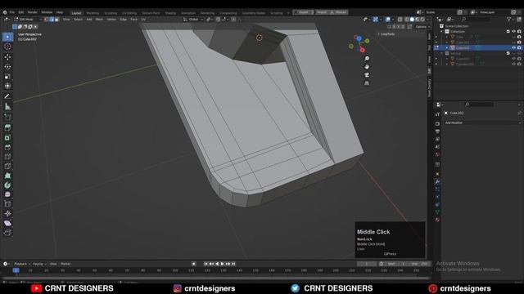
Task: Jump to the timeline end frame
Action: [233, 264]
